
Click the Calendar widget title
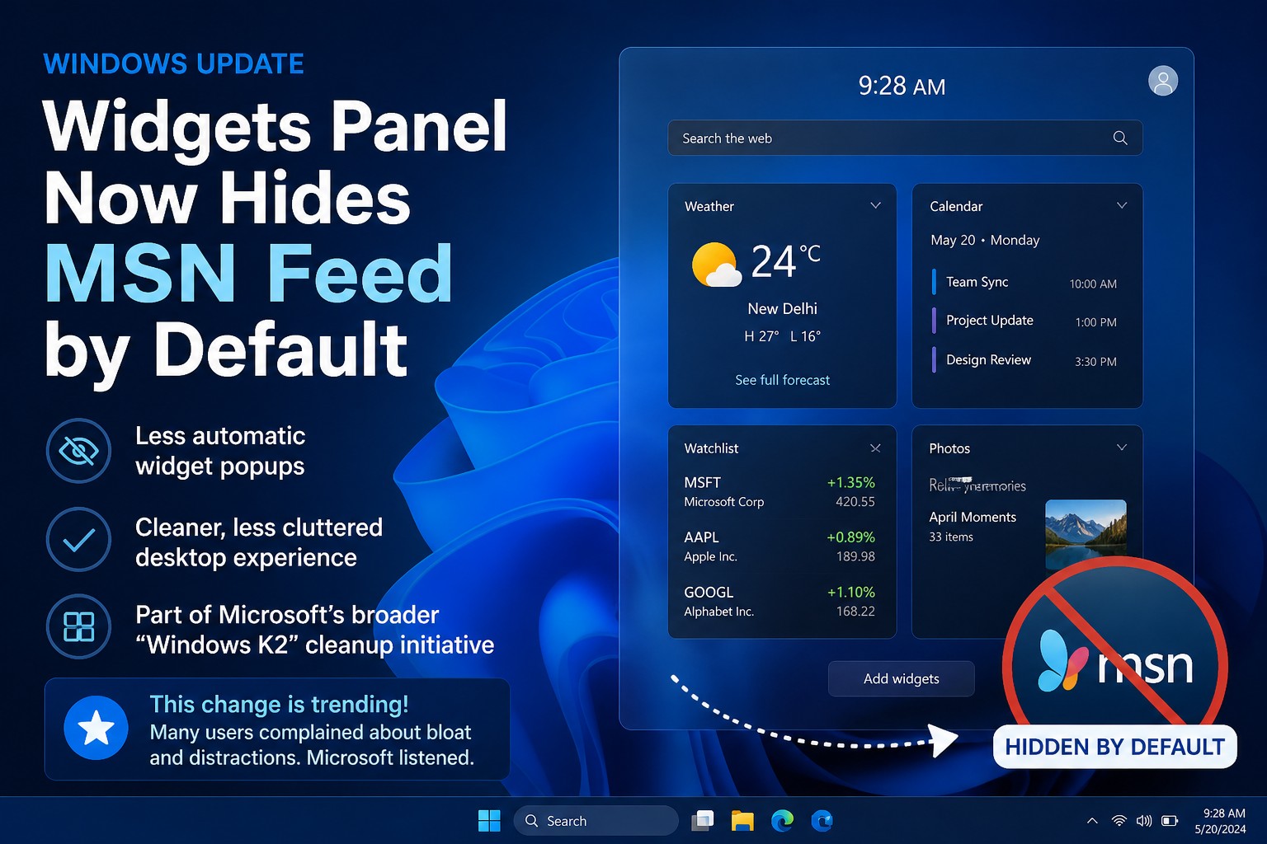[956, 206]
